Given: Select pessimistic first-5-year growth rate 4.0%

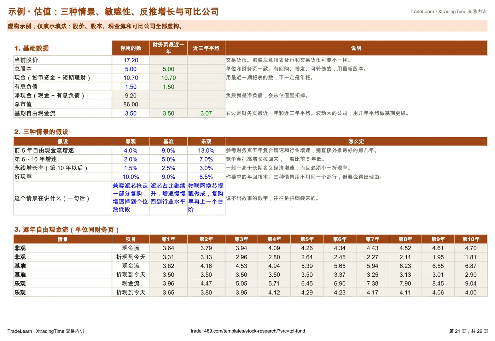Looking at the screenshot, I should (131, 151).
